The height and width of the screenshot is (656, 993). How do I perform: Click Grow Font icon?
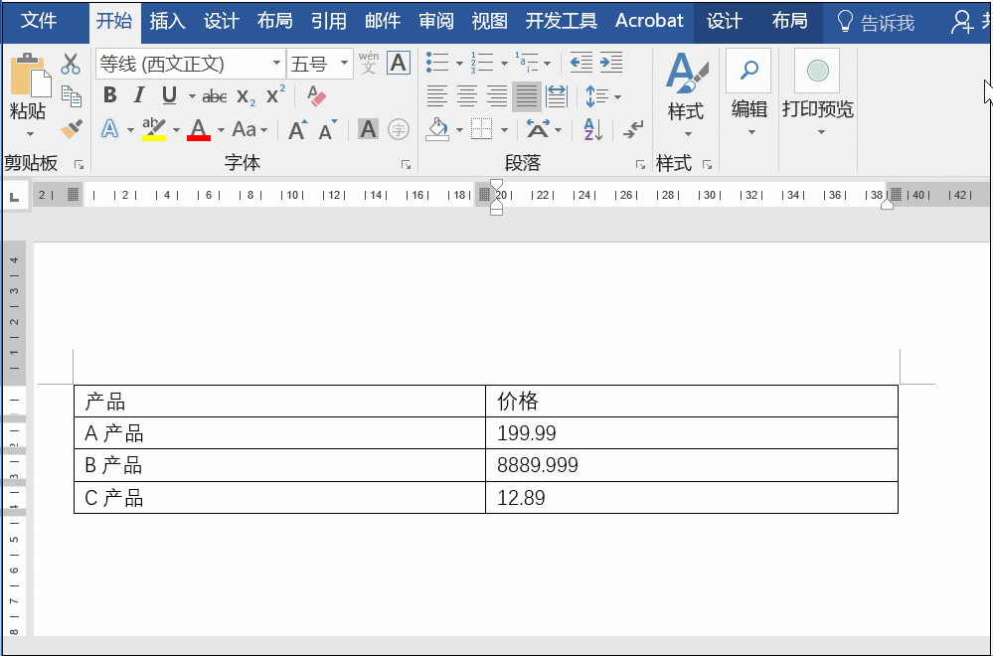tap(297, 130)
